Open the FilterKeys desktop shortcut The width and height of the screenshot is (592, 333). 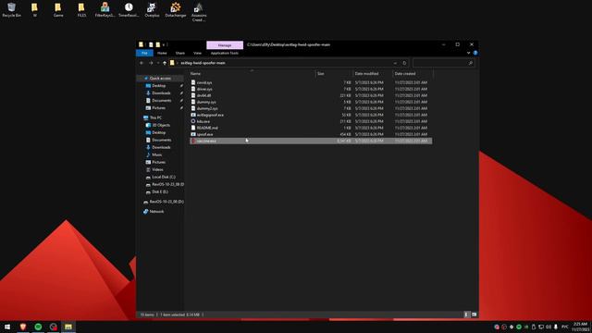pyautogui.click(x=105, y=10)
